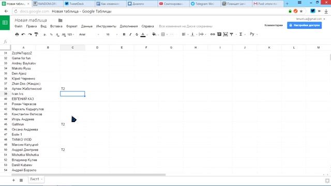331x186 pixels.
Task: Open a new browser tab with plus
Action: [287, 4]
